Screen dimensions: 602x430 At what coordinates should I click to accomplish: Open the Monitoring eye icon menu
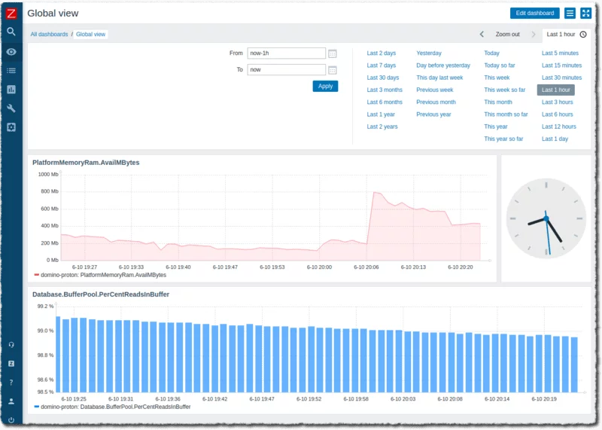pos(11,51)
